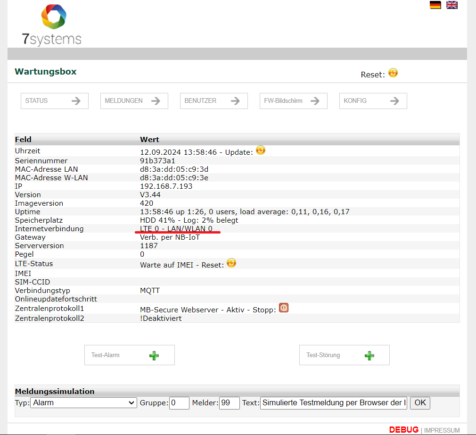
Task: Open the IMPRESSUM link
Action: [x=442, y=430]
